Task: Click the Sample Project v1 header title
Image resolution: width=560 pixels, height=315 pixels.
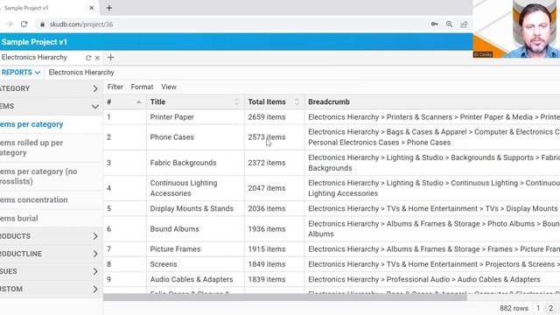Action: pos(34,42)
